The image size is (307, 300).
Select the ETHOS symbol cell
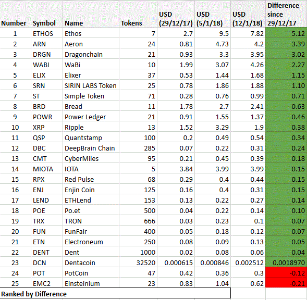[47, 33]
